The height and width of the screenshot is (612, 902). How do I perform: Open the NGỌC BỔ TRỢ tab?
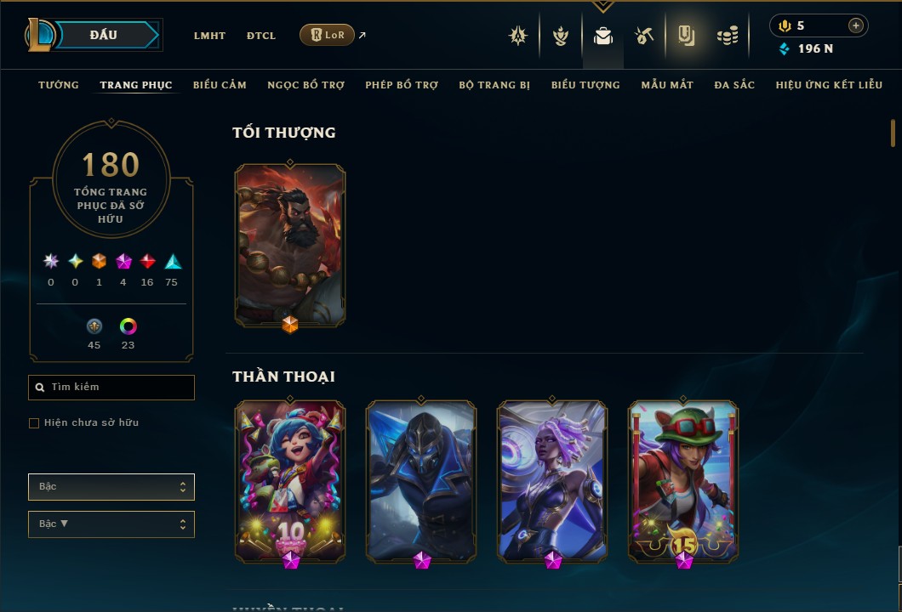click(x=306, y=85)
